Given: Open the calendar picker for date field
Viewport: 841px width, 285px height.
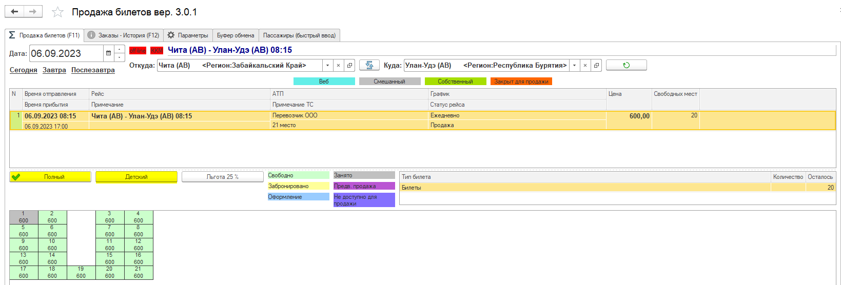Looking at the screenshot, I should (108, 53).
